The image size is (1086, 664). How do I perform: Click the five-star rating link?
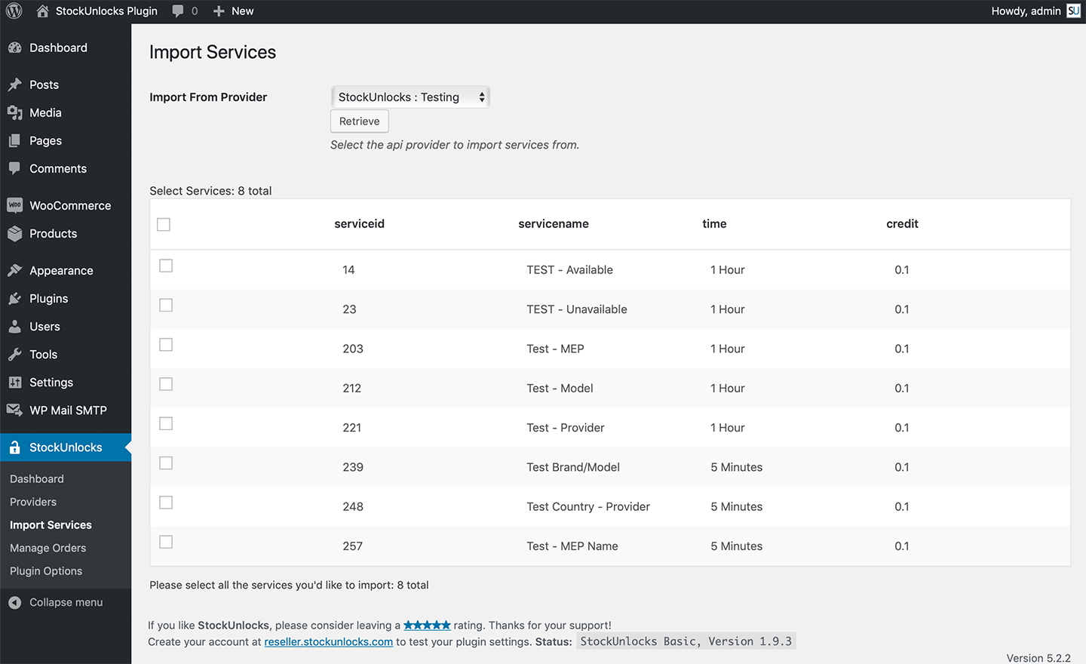click(x=427, y=625)
